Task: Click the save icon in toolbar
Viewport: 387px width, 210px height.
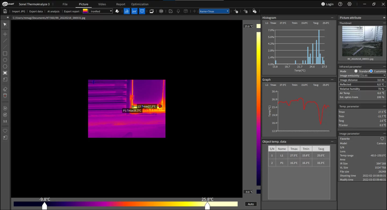Action: tap(5, 11)
